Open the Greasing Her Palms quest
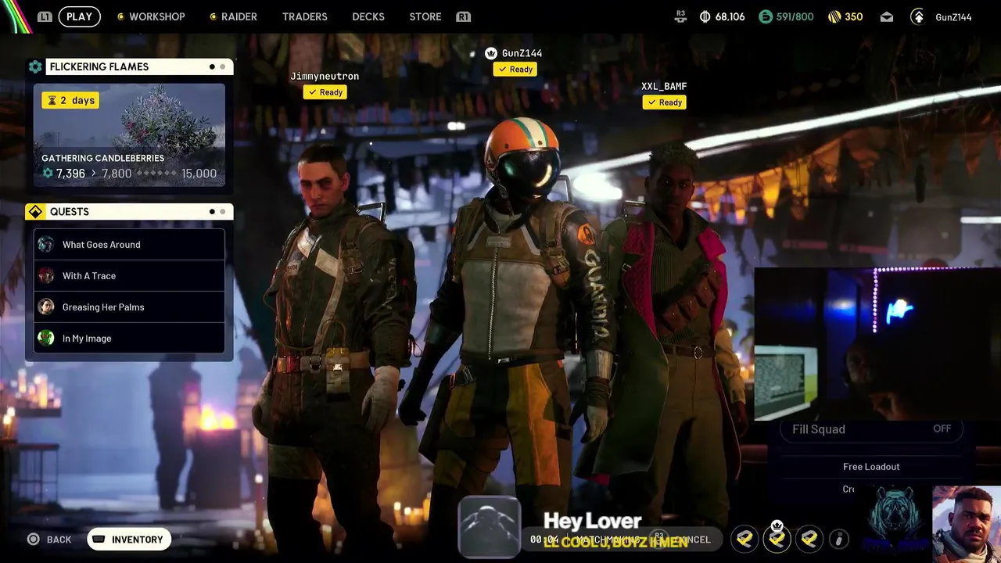 [x=129, y=307]
